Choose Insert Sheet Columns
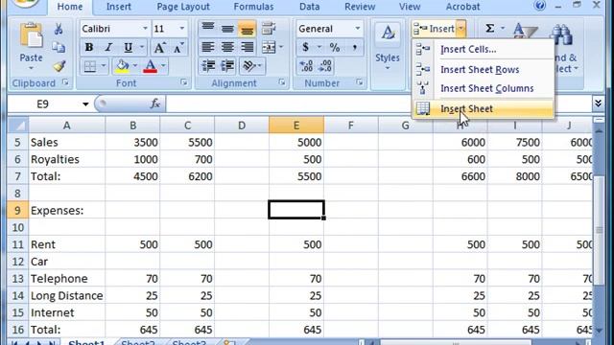The width and height of the screenshot is (614, 345). click(484, 88)
